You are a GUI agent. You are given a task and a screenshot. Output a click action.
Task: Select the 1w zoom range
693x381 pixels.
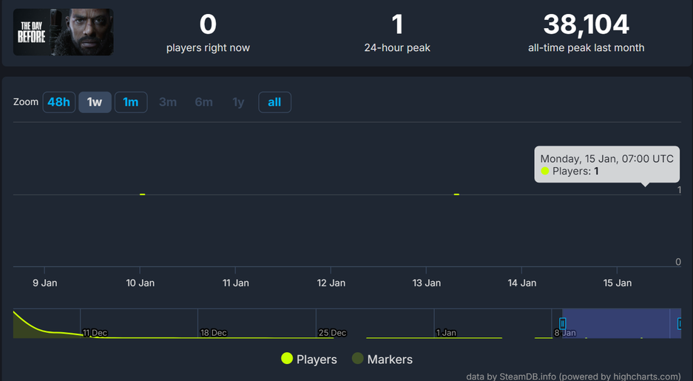(x=95, y=102)
